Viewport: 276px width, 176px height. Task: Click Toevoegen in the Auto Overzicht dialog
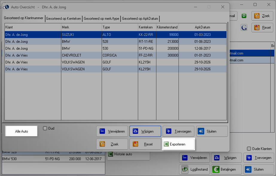pos(179,131)
